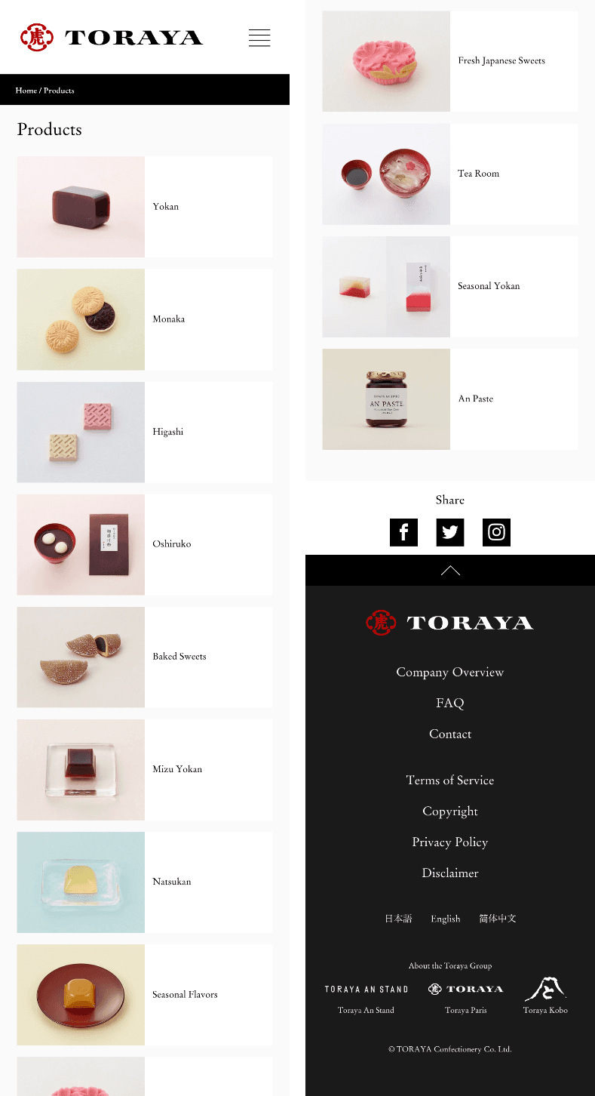Share on Facebook icon

coord(403,532)
